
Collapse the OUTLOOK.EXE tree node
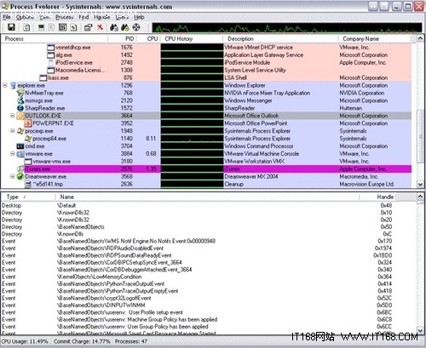coord(12,116)
